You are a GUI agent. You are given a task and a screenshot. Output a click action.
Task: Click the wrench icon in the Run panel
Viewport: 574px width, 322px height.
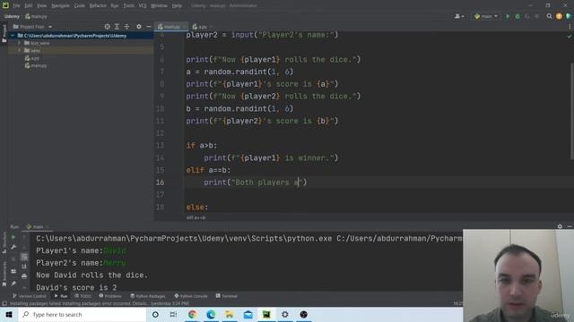[x=13, y=247]
